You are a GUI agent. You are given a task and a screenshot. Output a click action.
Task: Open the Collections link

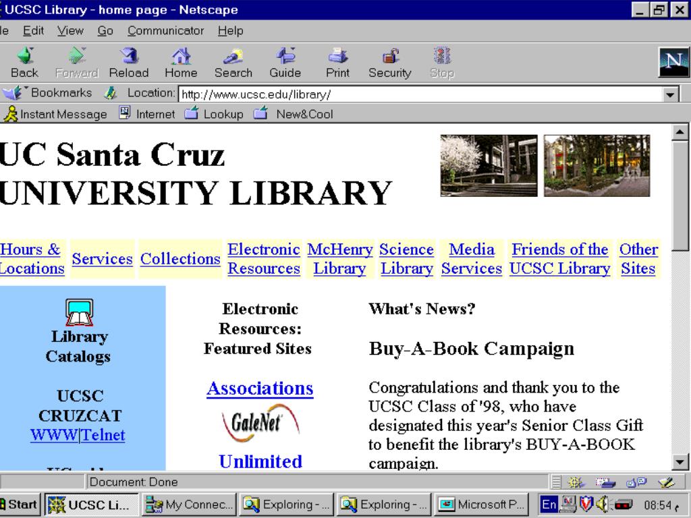coord(180,259)
